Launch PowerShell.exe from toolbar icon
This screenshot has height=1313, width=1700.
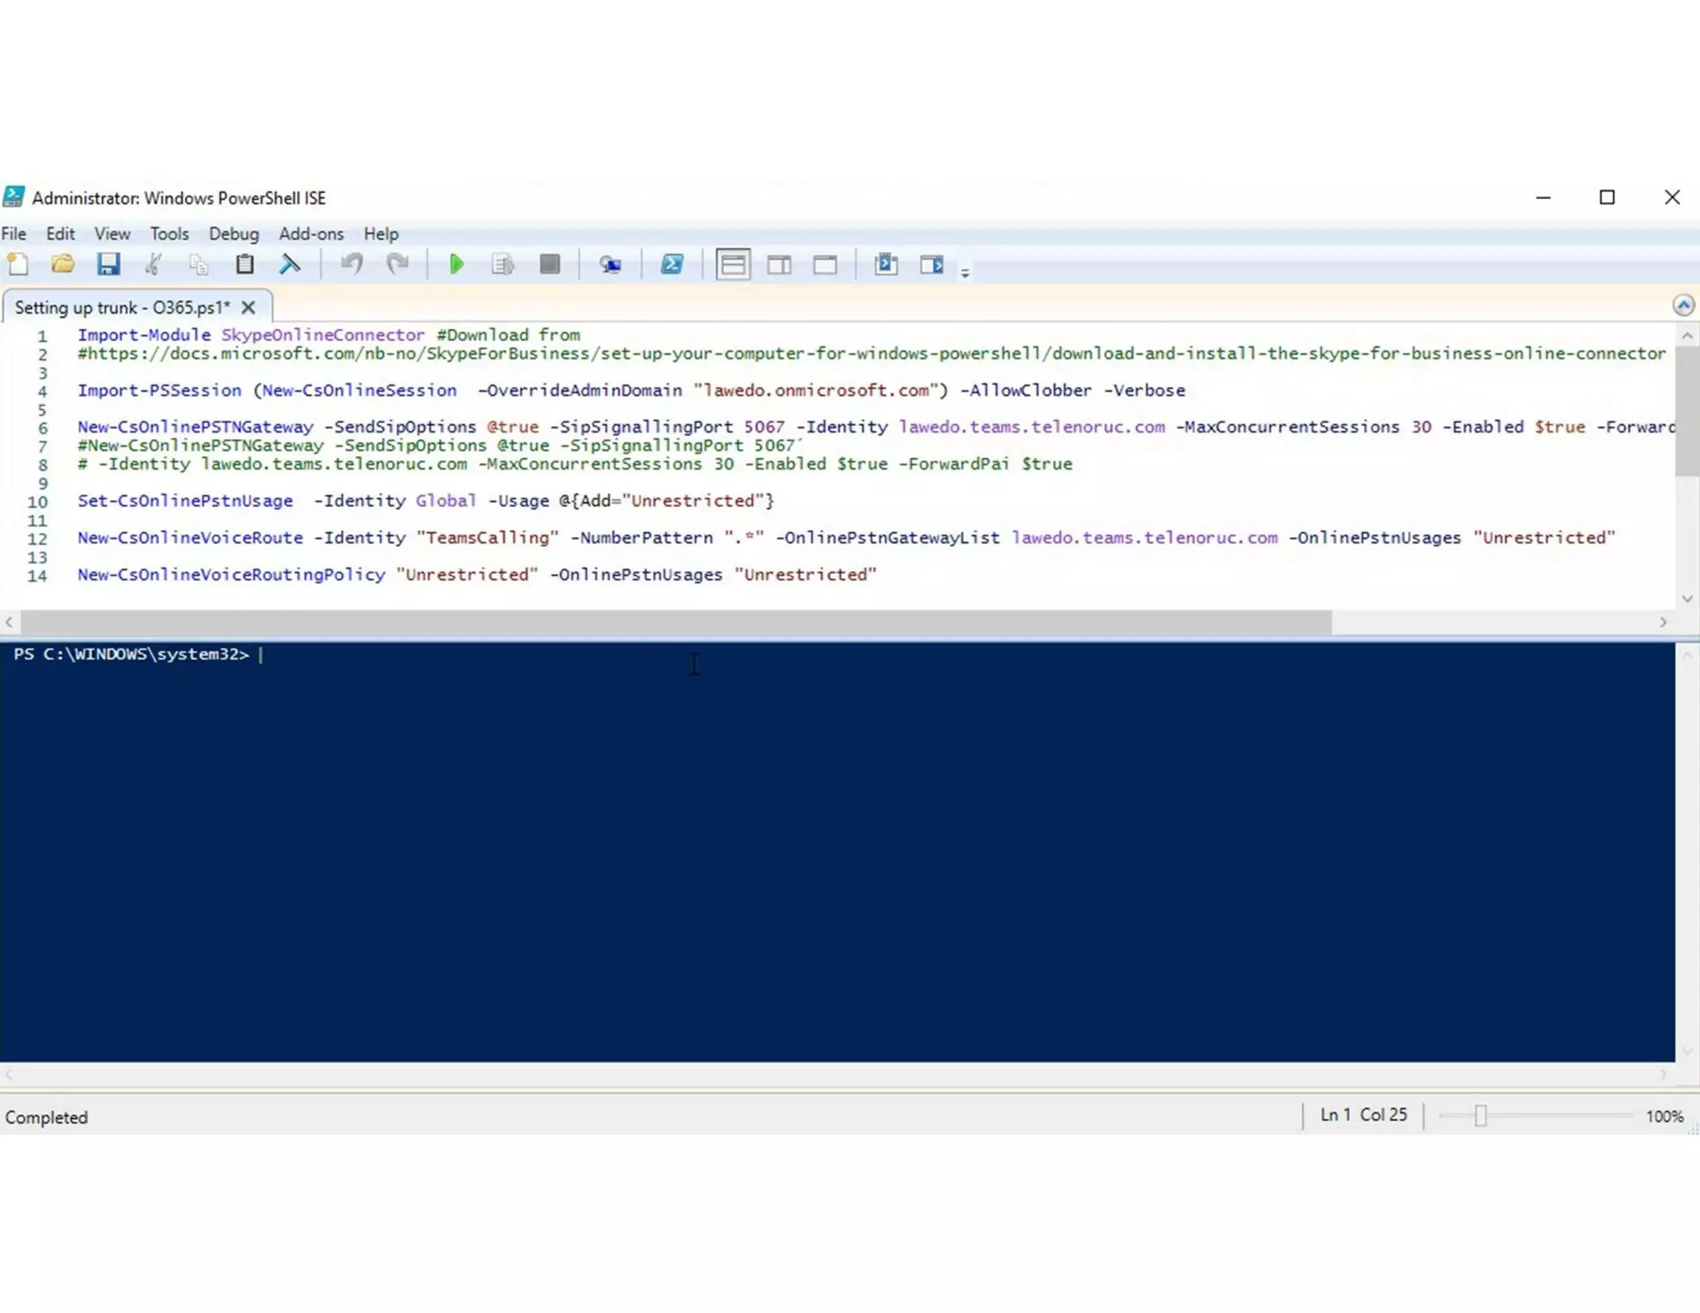pos(672,265)
